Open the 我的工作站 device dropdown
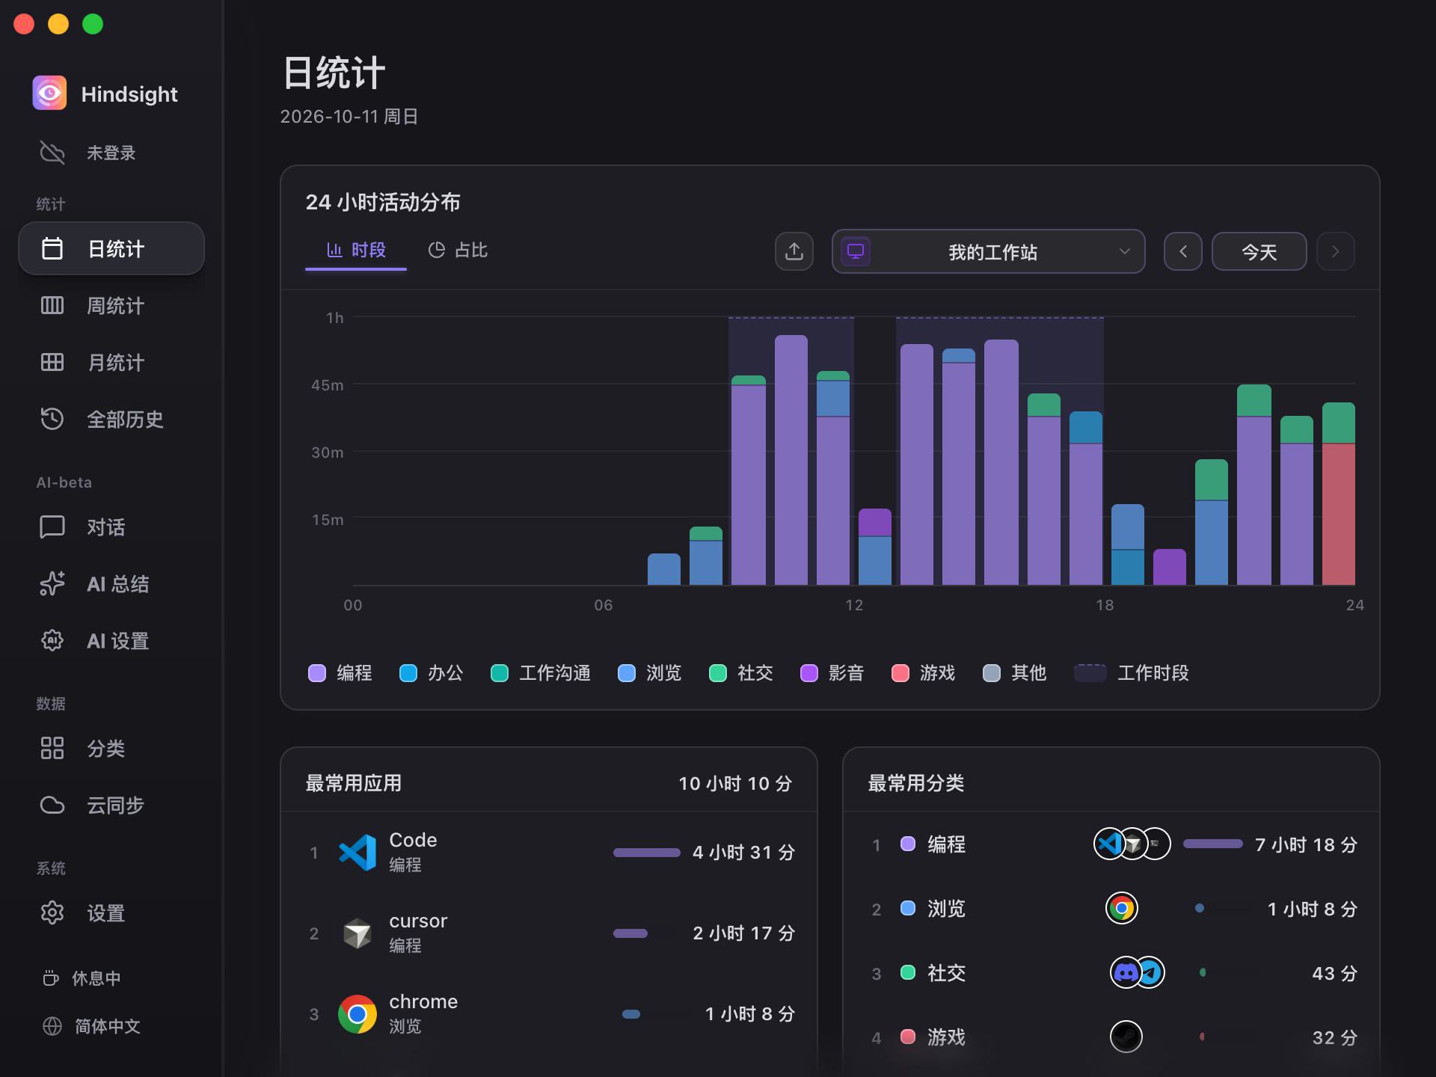1436x1077 pixels. click(x=988, y=251)
